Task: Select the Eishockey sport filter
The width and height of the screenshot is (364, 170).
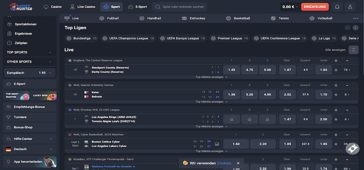Action: point(193,18)
